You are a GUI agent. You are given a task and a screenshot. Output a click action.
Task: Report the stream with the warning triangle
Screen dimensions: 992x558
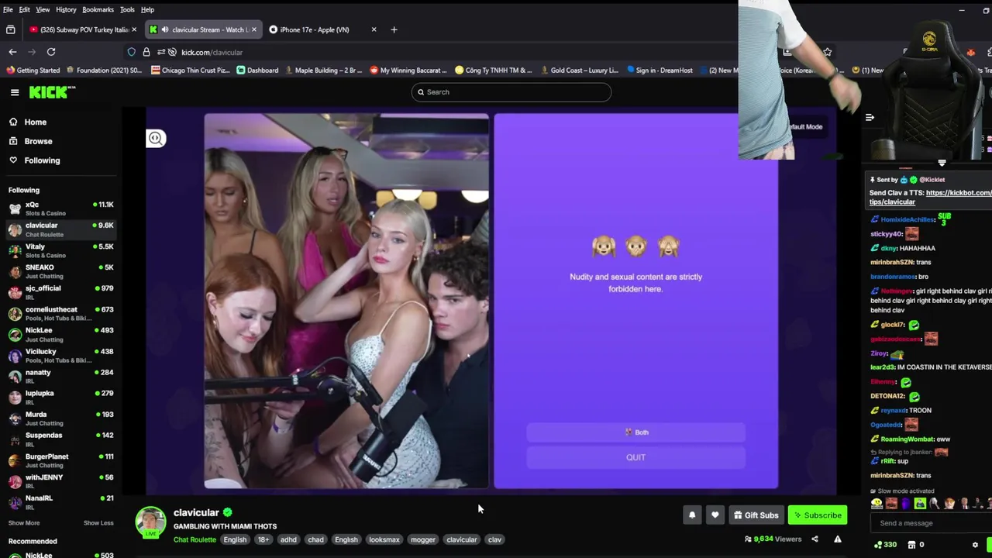pyautogui.click(x=838, y=539)
